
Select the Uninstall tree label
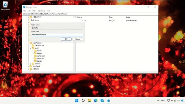40,58
